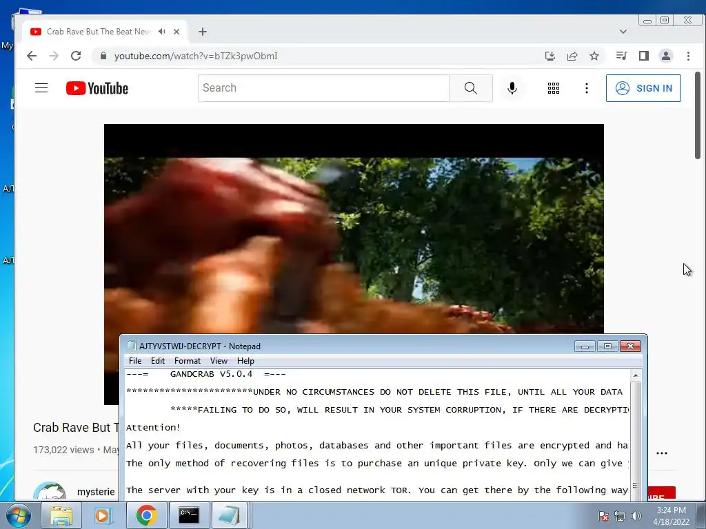Launch Windows Media Player from taskbar

click(103, 515)
